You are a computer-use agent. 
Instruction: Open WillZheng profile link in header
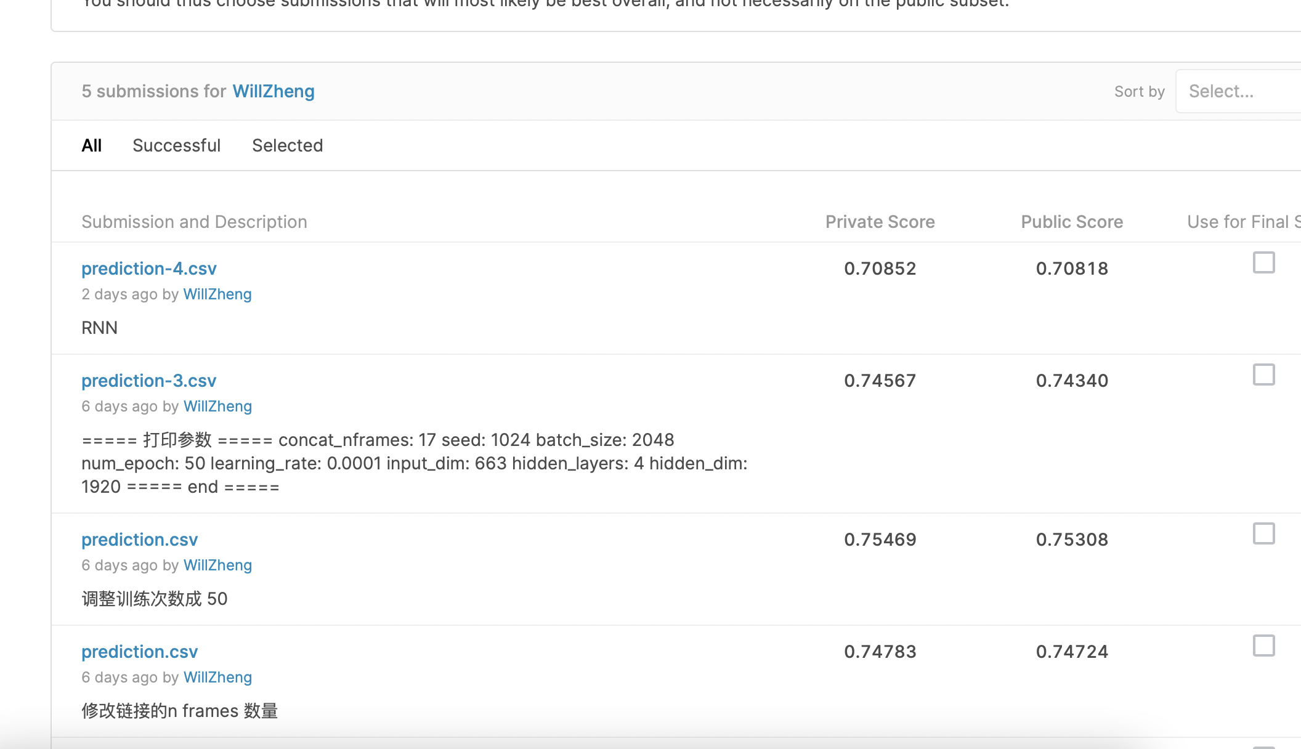tap(274, 92)
